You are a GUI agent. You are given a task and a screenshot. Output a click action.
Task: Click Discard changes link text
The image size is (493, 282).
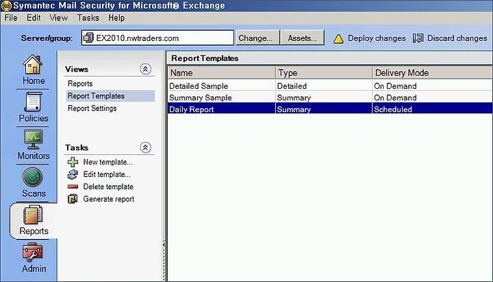(x=457, y=38)
